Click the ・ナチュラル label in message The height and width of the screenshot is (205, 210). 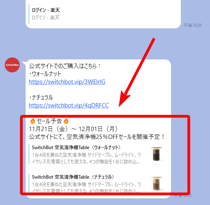click(x=41, y=98)
